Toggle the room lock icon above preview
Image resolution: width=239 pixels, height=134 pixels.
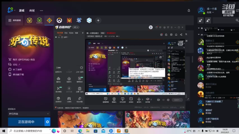(x=166, y=35)
